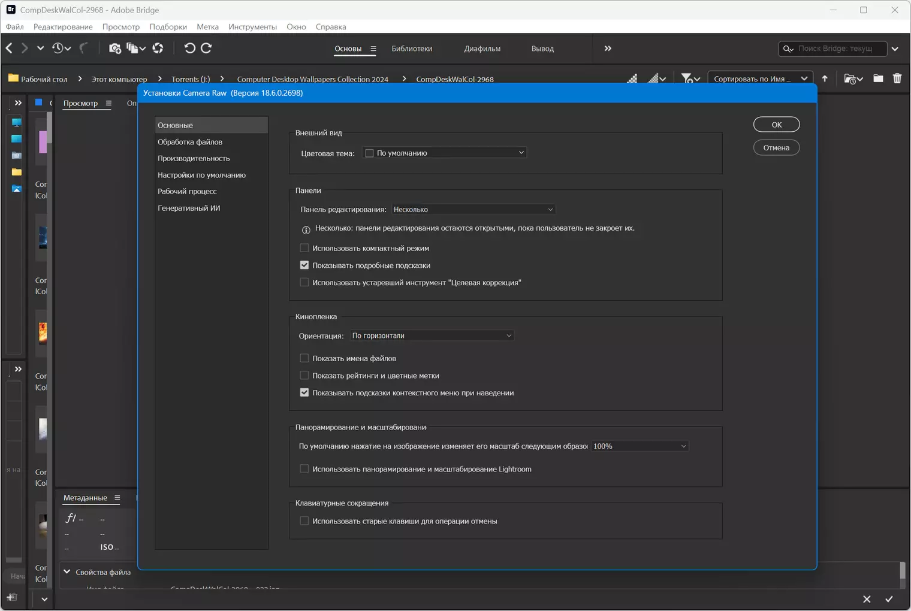This screenshot has height=611, width=911.
Task: Create a new folder with the folder icon
Action: (x=878, y=78)
